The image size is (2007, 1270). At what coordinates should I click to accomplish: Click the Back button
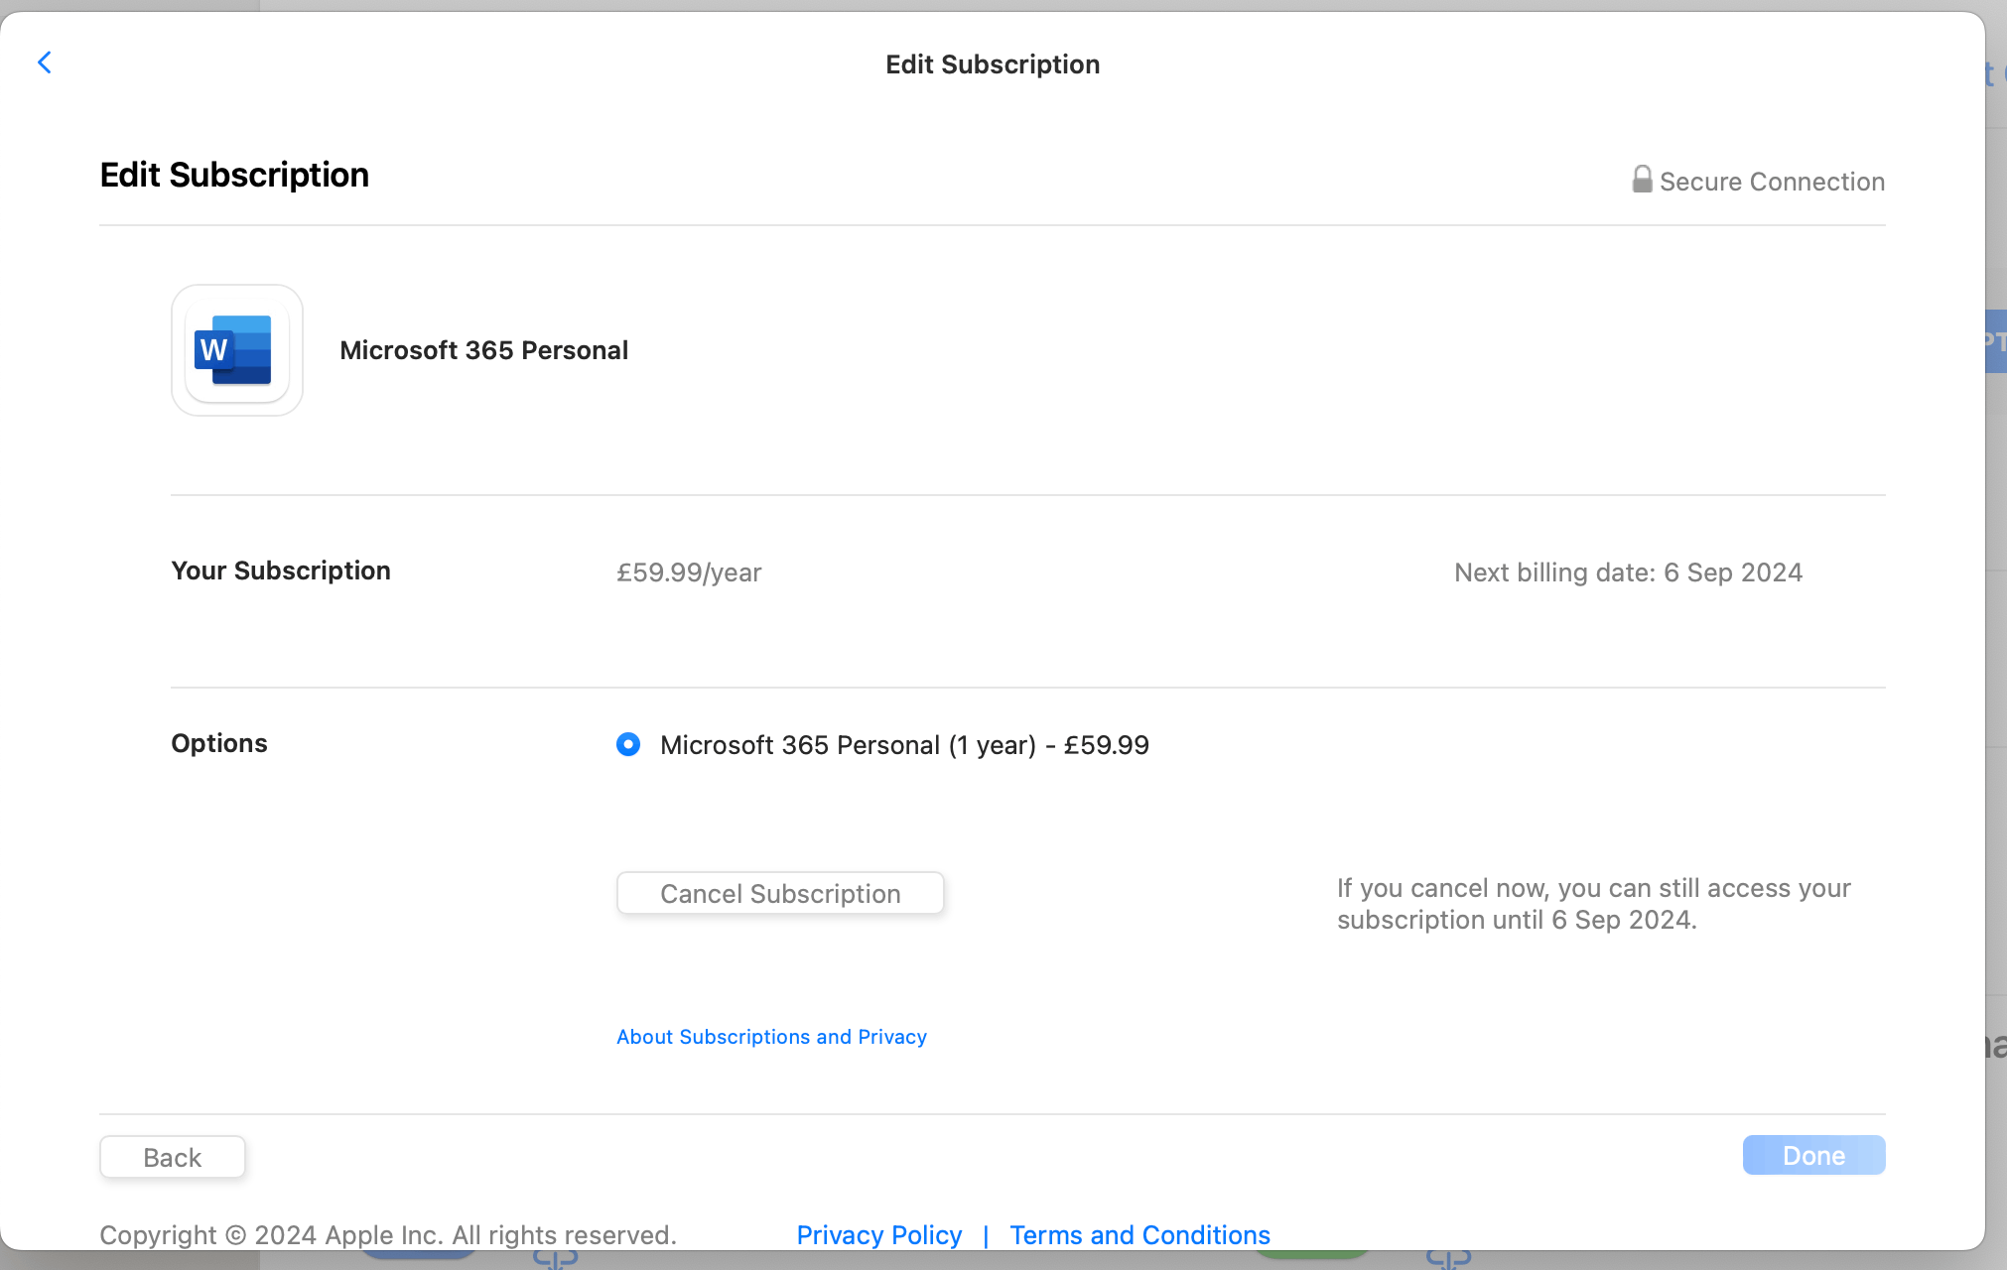[x=173, y=1157]
